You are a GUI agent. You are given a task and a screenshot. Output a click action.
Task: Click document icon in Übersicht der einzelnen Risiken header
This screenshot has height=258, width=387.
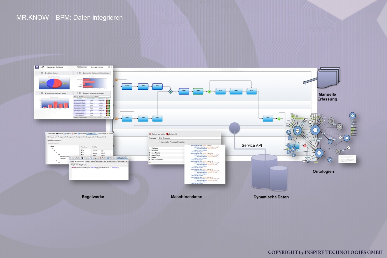pyautogui.click(x=80, y=93)
